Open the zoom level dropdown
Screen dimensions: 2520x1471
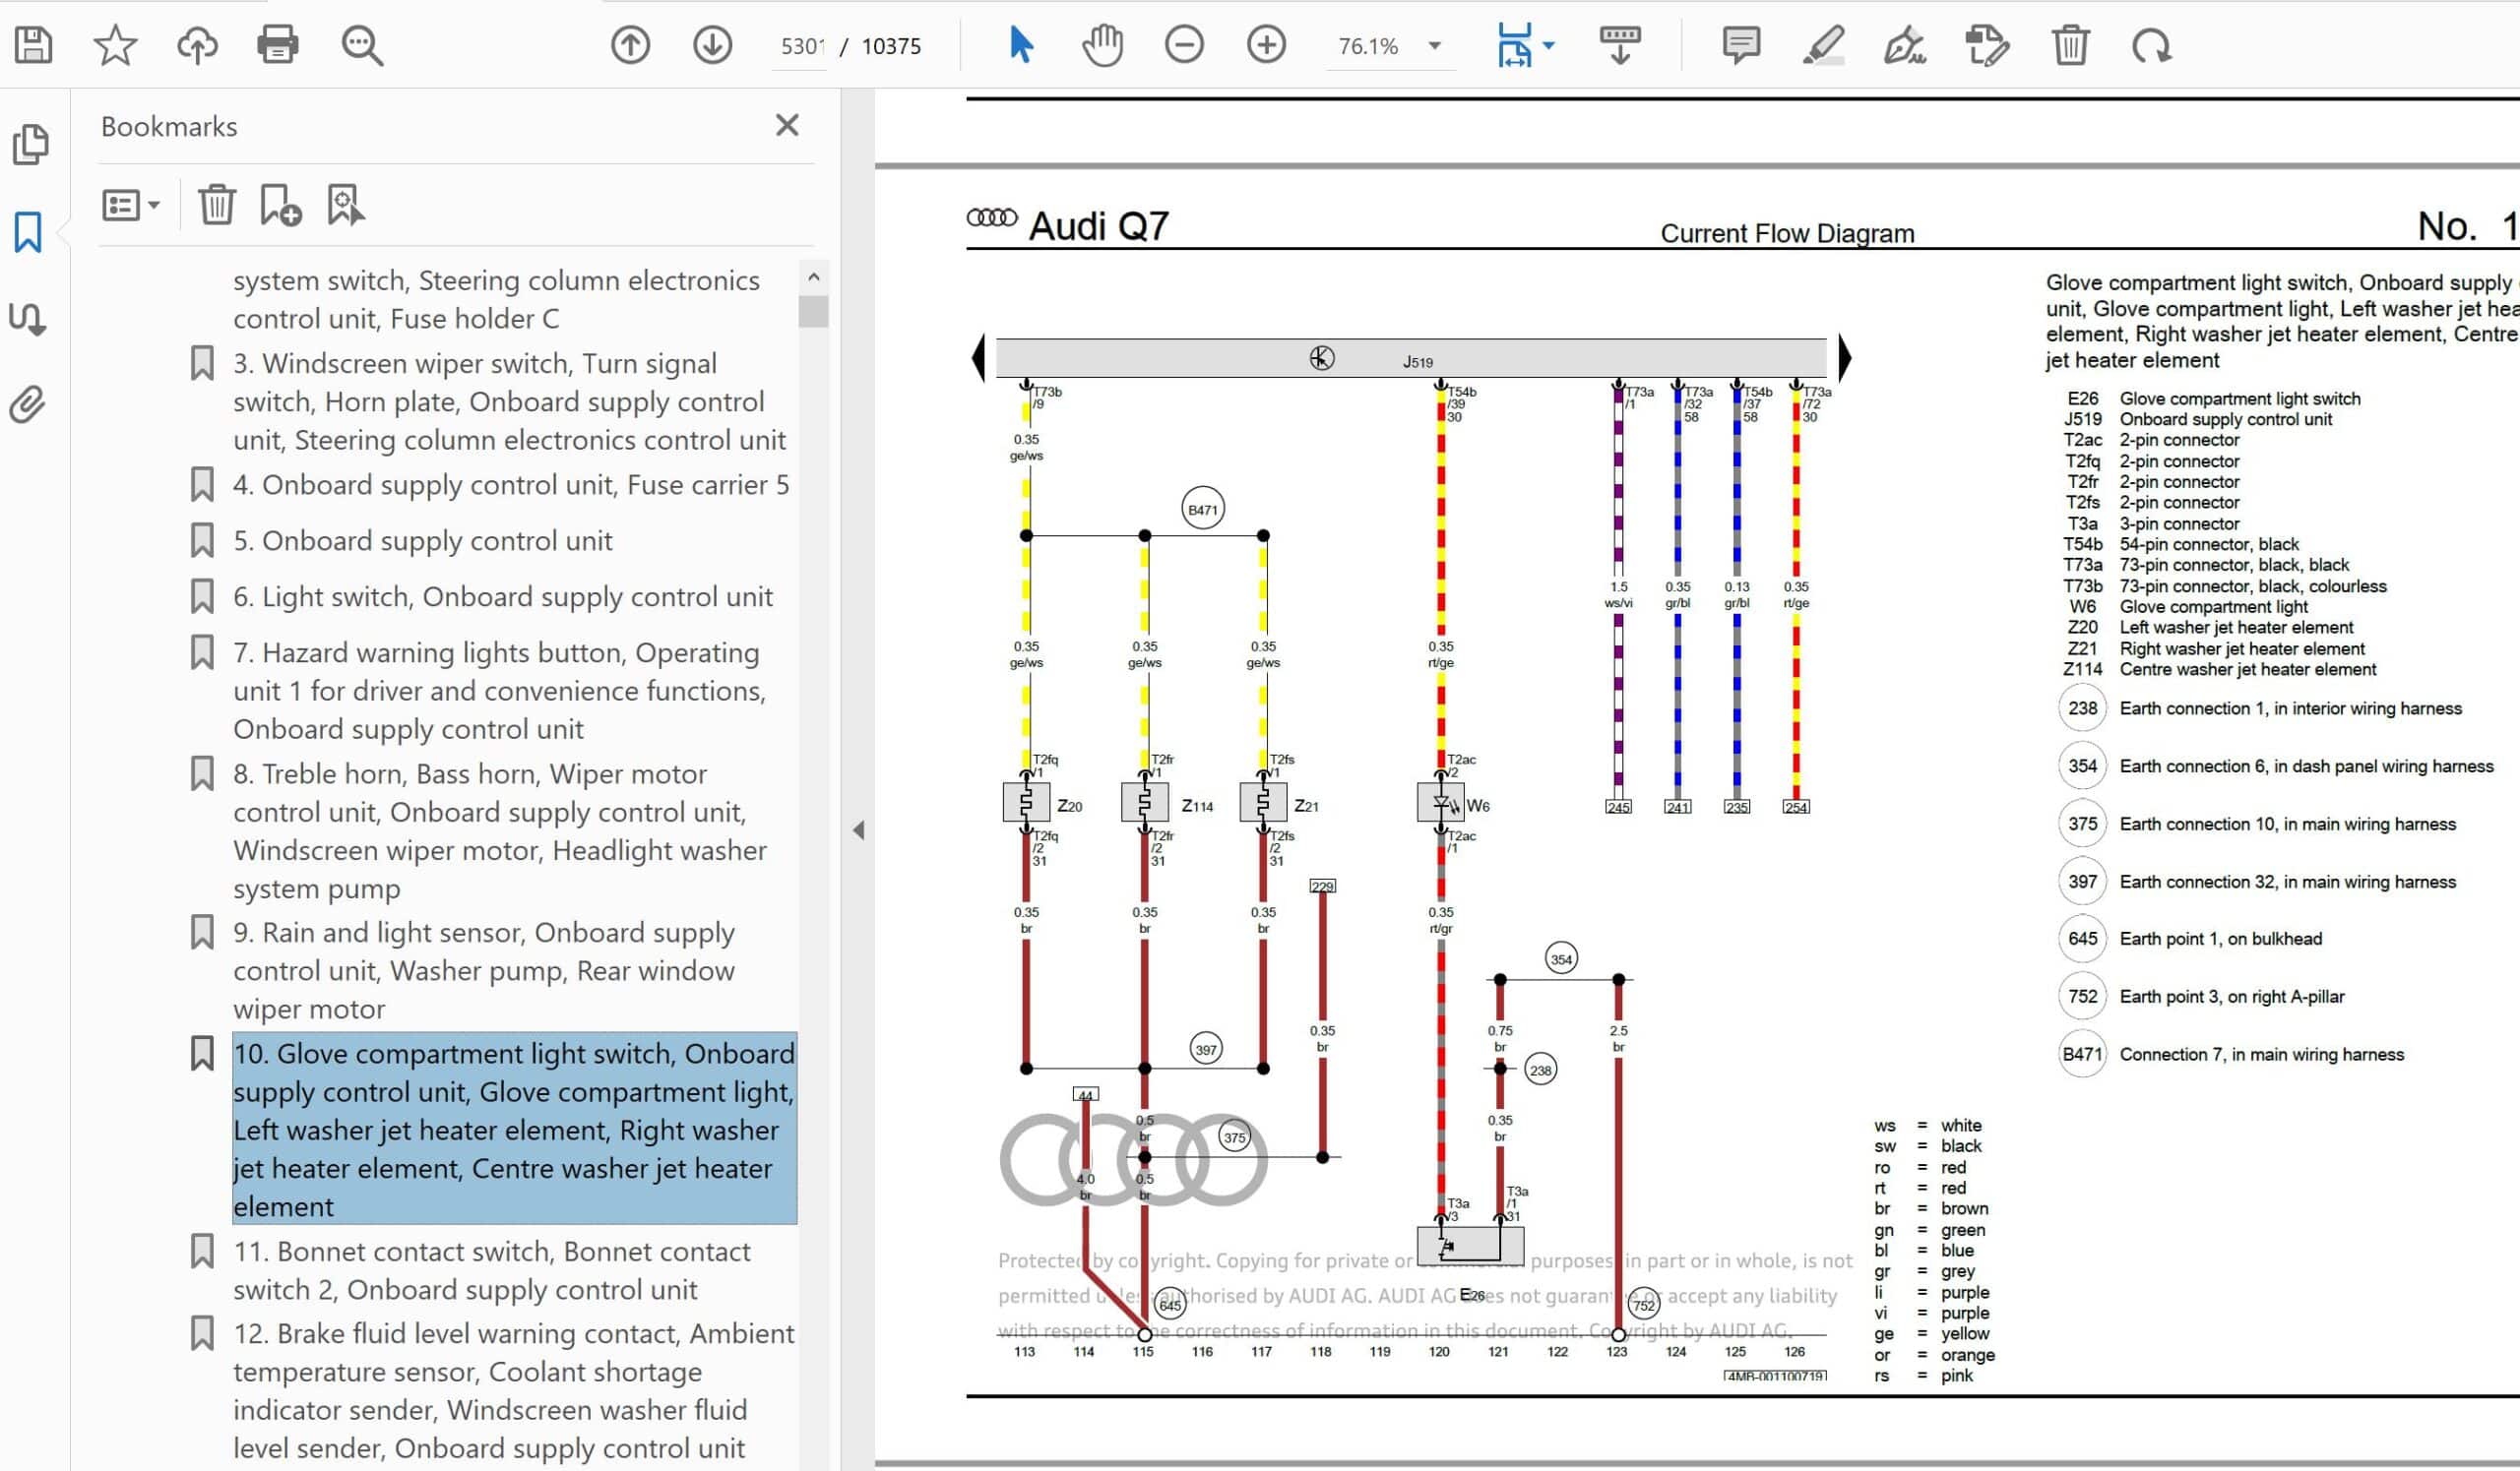(x=1435, y=46)
